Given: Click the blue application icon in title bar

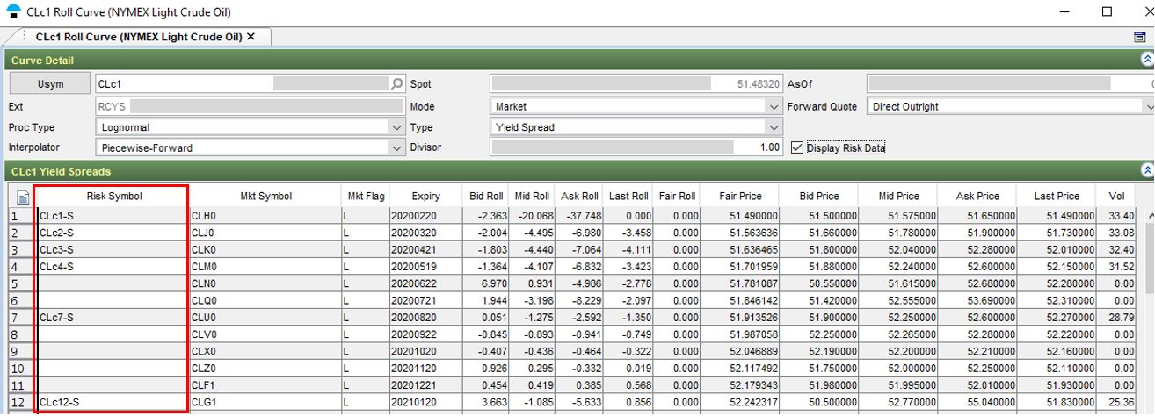Looking at the screenshot, I should [x=12, y=12].
